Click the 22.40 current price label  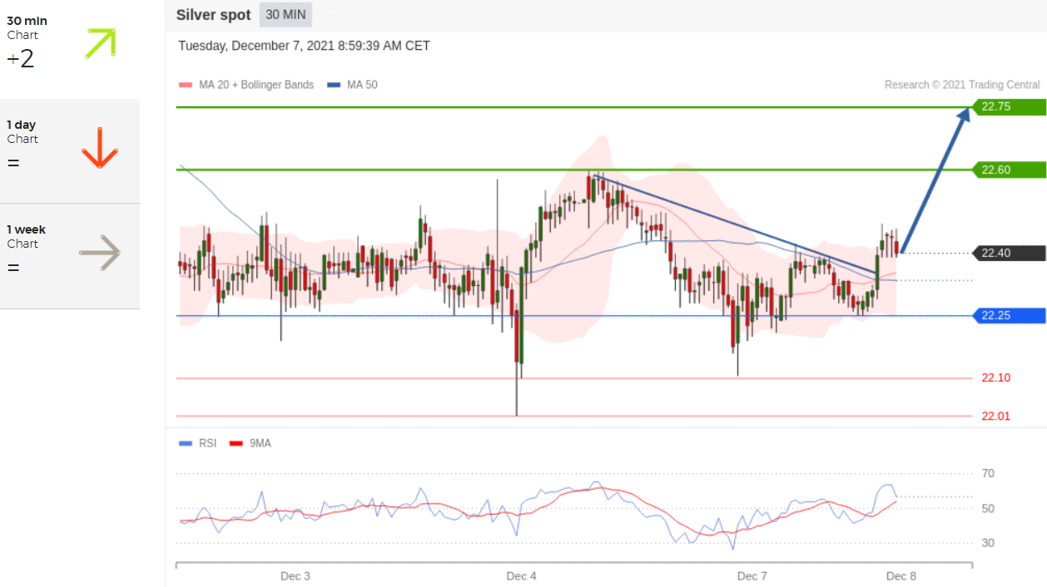pyautogui.click(x=1009, y=253)
